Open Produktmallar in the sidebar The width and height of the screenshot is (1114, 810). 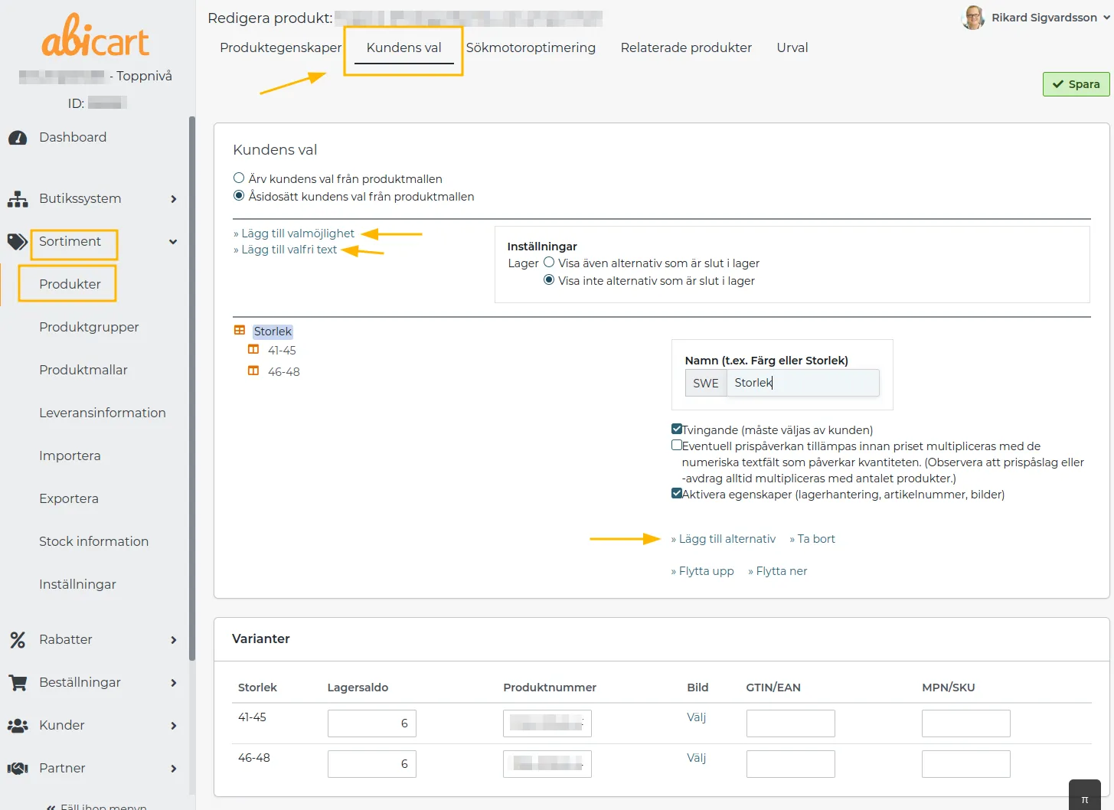pyautogui.click(x=83, y=371)
